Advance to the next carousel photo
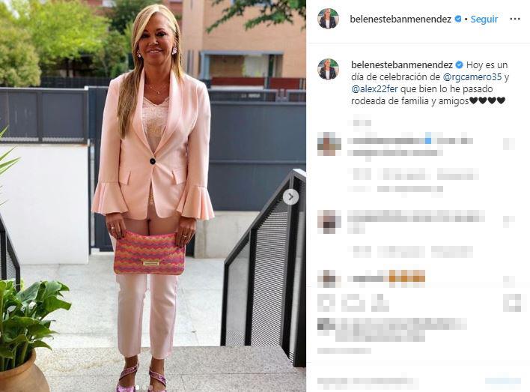The height and width of the screenshot is (392, 530). (290, 197)
